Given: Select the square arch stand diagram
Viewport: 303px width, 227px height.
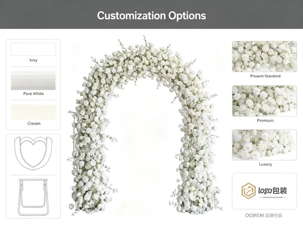Looking at the screenshot, I should pos(33,197).
